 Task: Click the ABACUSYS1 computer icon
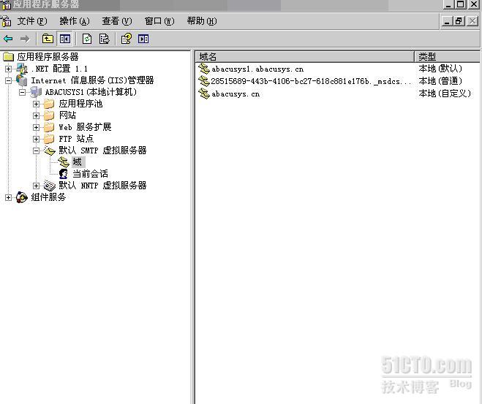[36, 92]
